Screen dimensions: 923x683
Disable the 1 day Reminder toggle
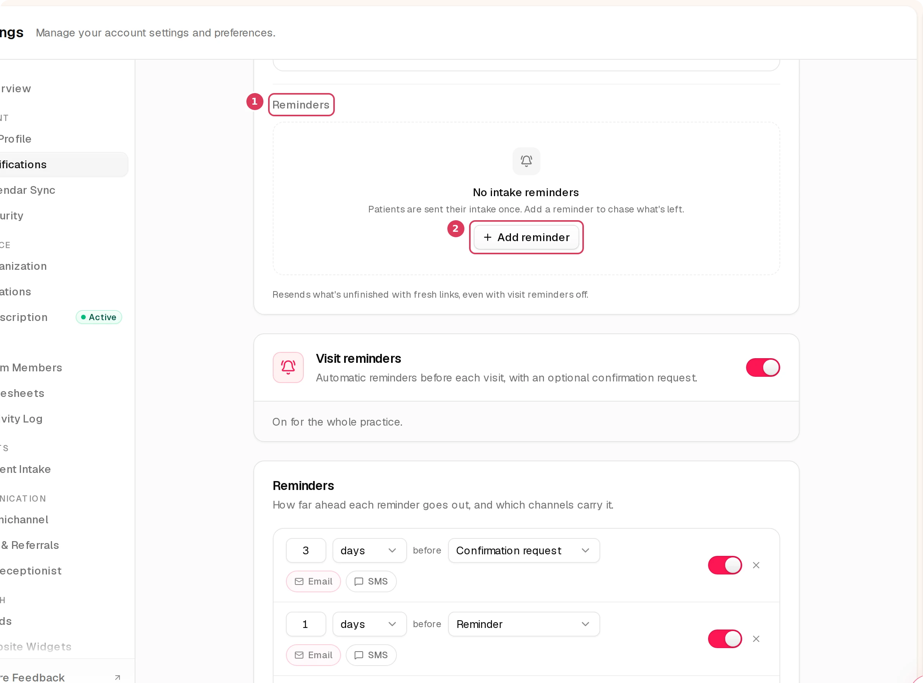[x=724, y=638]
